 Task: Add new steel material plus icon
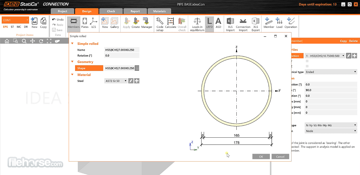pyautogui.click(x=137, y=81)
